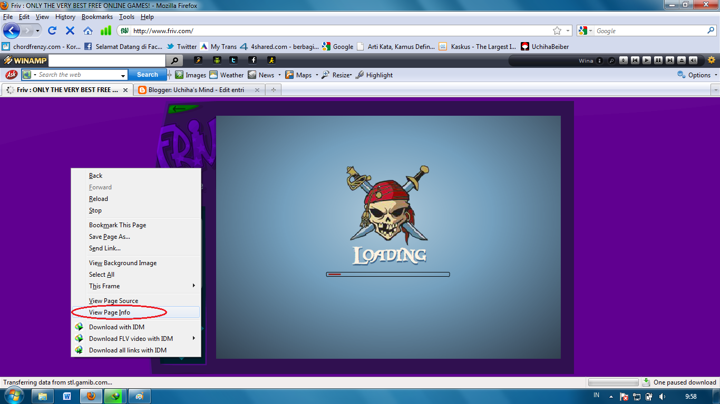
Task: Open the Google search engine selector dropdown
Action: [586, 31]
